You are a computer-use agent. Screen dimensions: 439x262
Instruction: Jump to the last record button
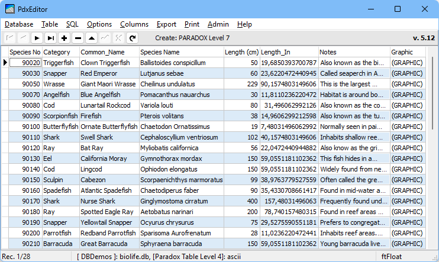click(51, 38)
